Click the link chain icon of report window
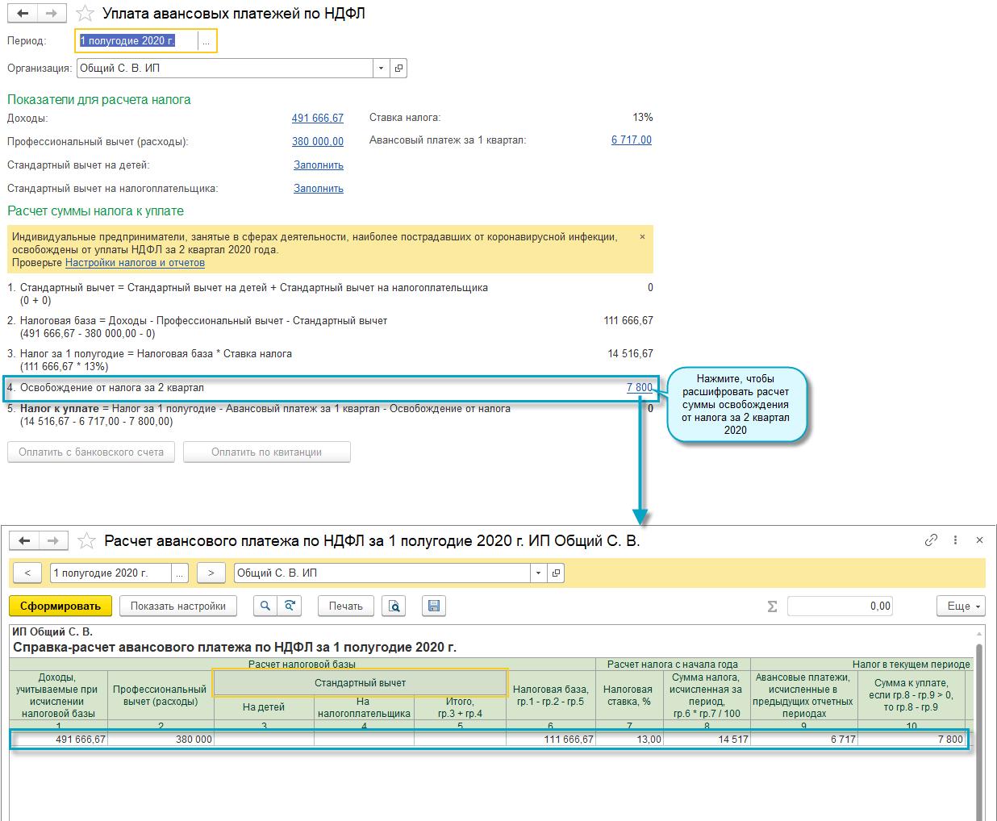This screenshot has width=997, height=821. 931,540
